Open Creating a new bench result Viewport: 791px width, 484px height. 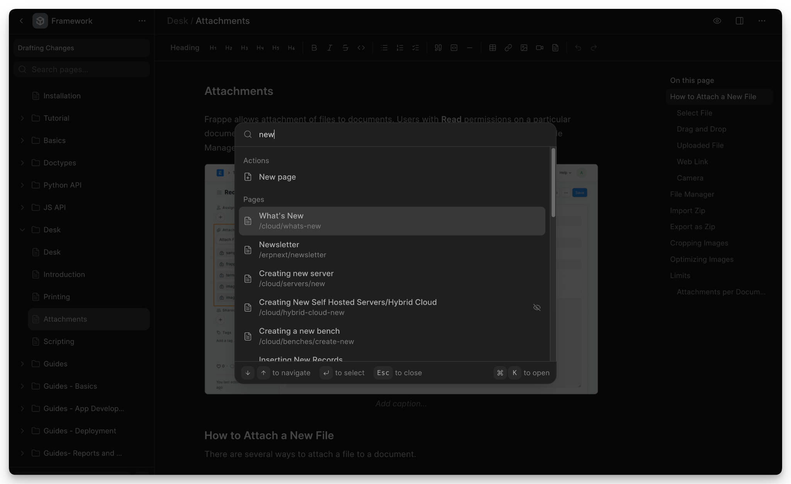click(x=392, y=336)
